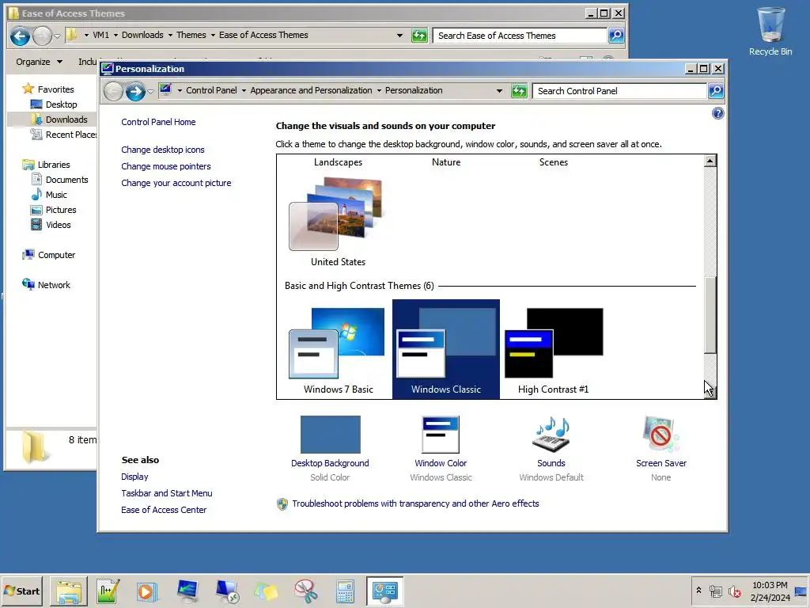
Task: Click the Search Control Panel input field
Action: tap(619, 91)
